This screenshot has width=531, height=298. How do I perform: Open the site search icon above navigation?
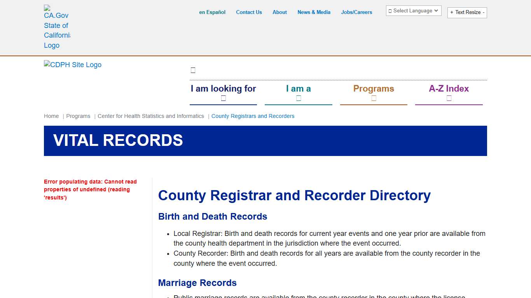pyautogui.click(x=193, y=70)
